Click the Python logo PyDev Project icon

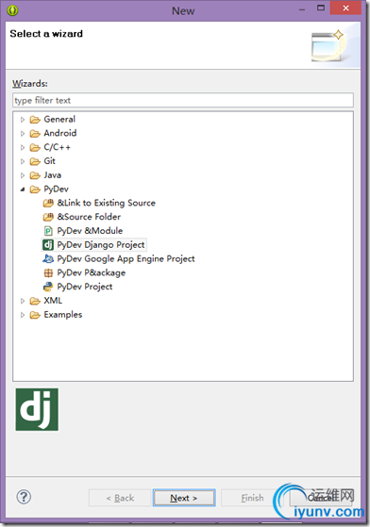pos(48,287)
